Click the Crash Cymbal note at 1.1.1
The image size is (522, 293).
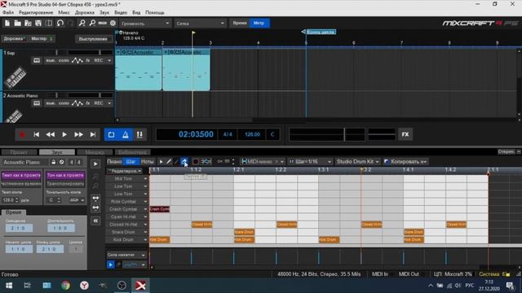tap(160, 209)
